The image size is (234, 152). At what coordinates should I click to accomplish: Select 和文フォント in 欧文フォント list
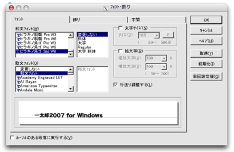coord(42,73)
